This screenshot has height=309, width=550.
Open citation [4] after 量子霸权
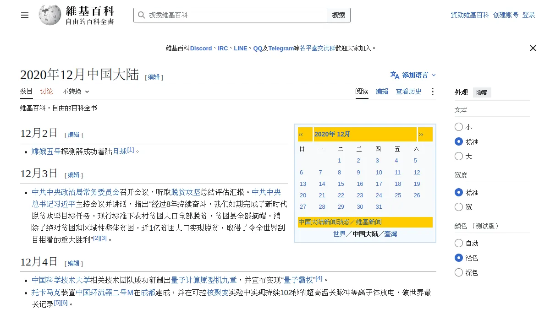(x=319, y=278)
